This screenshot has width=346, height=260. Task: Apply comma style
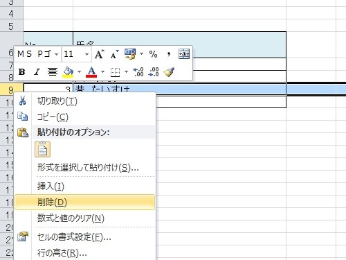click(x=169, y=54)
